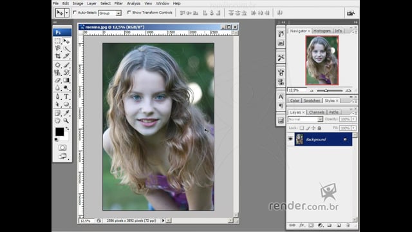Toggle Lock transparent pixels
Screen dimensions: 412x232
point(302,128)
